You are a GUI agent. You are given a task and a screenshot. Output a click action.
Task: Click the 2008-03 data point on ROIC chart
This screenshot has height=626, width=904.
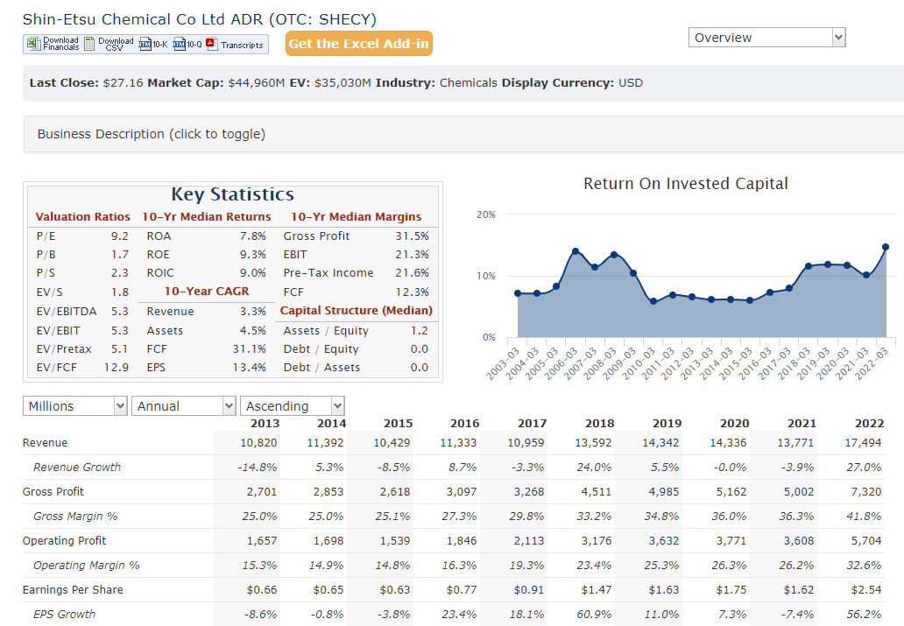[614, 255]
